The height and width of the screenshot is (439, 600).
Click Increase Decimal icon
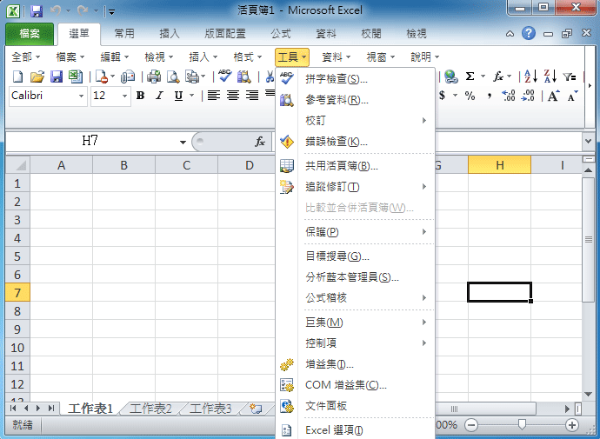coord(508,96)
